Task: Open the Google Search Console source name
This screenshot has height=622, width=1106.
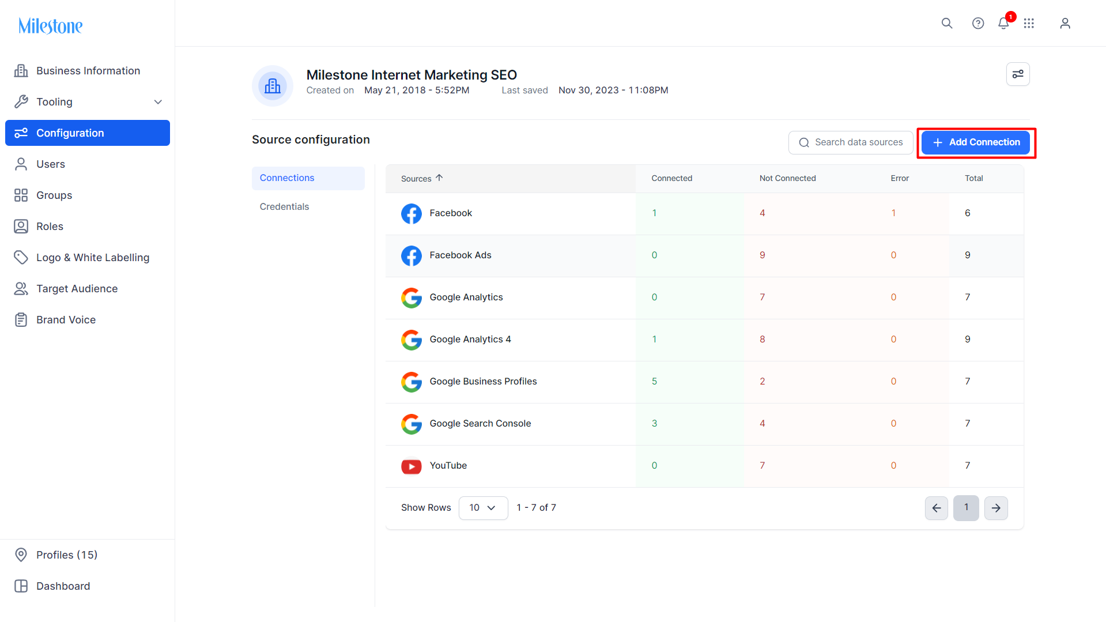Action: [x=480, y=424]
